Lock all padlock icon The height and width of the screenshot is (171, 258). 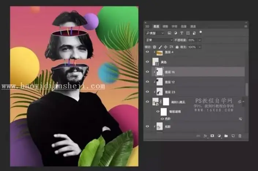click(x=177, y=47)
